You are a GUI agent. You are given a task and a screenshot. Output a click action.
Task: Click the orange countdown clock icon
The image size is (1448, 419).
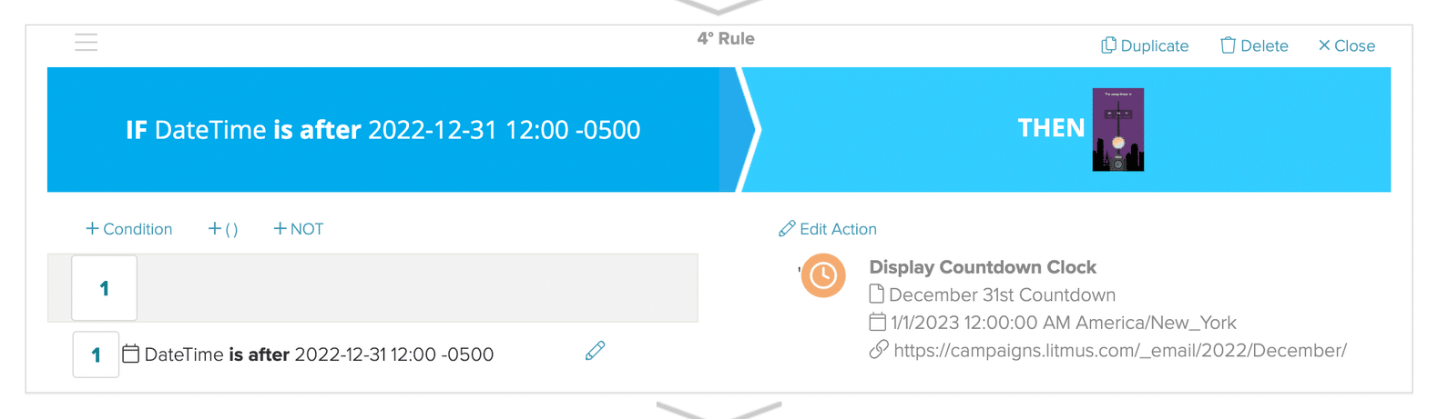coord(823,275)
